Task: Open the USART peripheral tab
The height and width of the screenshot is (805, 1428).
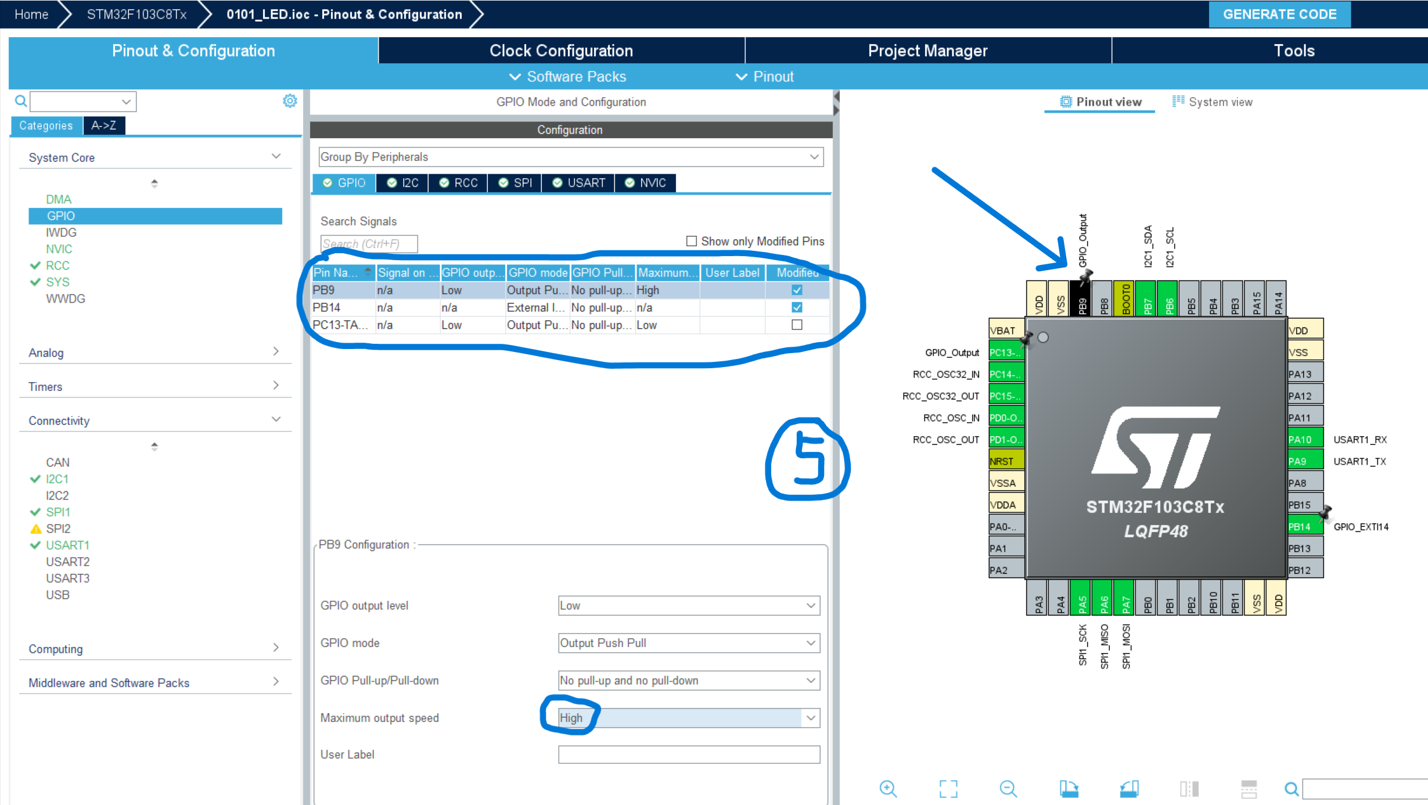Action: 578,183
